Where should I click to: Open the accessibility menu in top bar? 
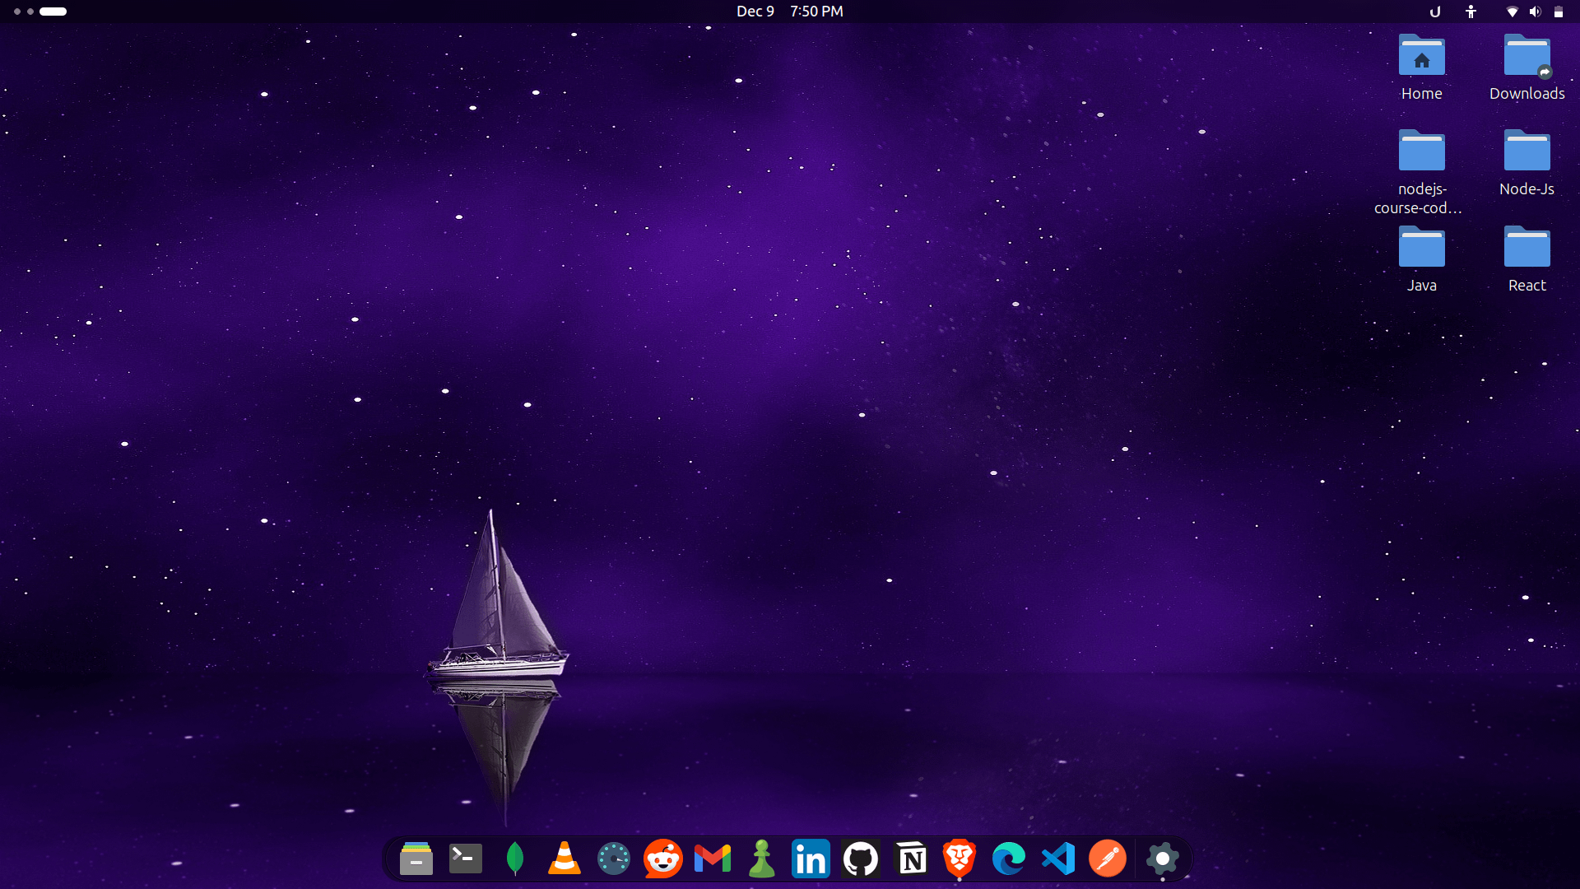[x=1471, y=12]
